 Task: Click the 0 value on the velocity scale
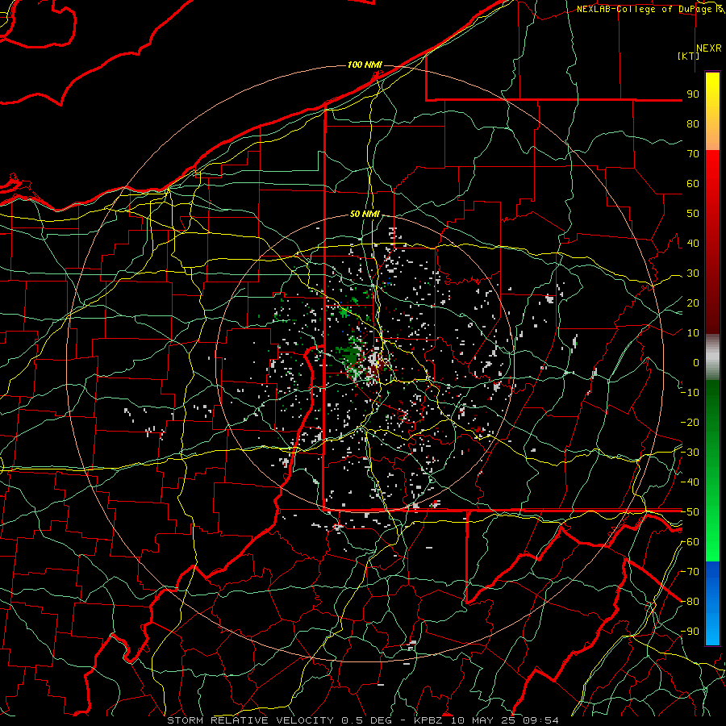[696, 362]
